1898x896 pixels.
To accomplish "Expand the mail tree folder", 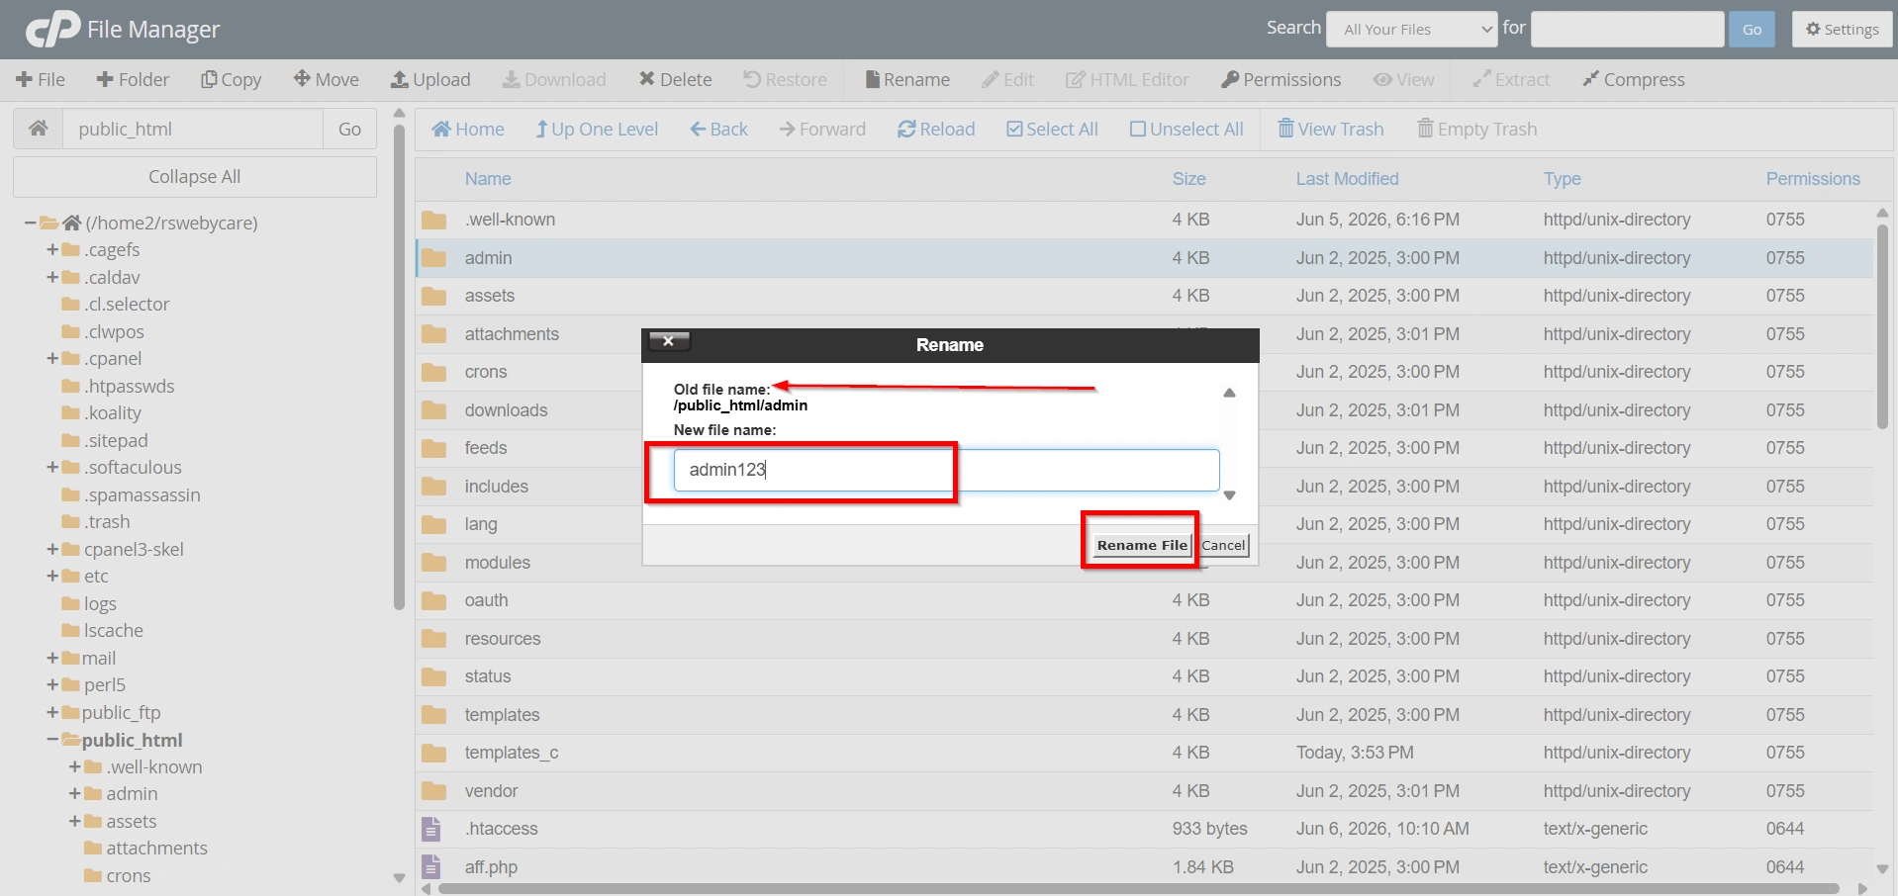I will pos(52,658).
